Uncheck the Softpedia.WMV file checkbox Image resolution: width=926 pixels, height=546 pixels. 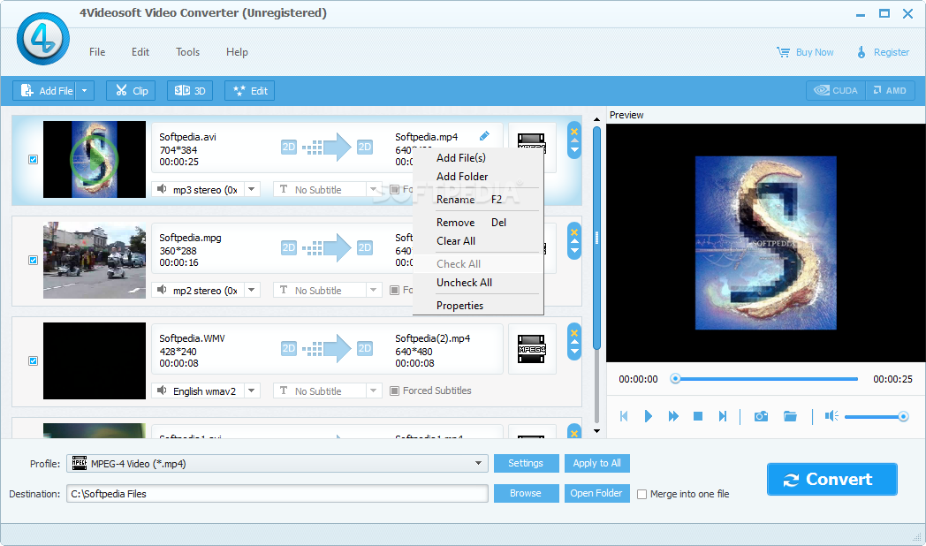coord(33,360)
